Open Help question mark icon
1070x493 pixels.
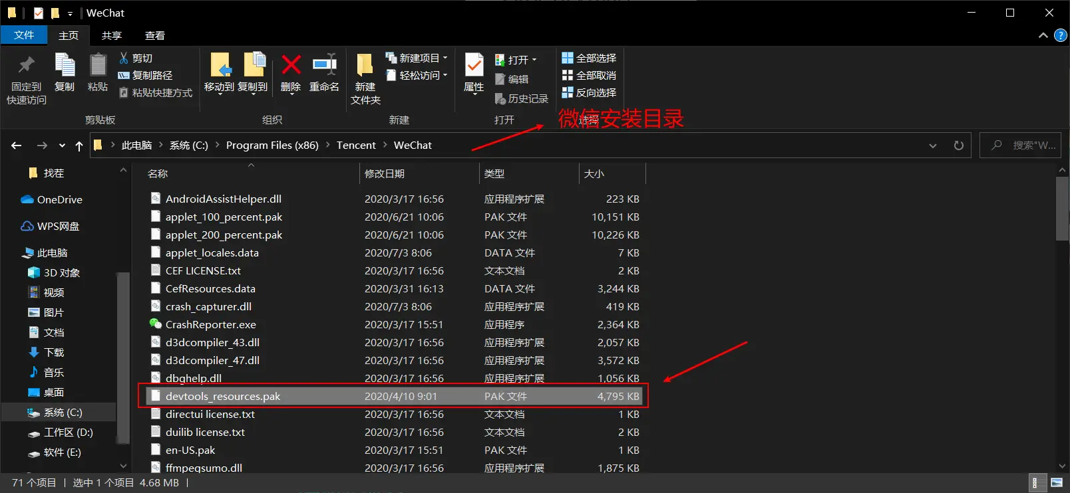pos(1061,35)
